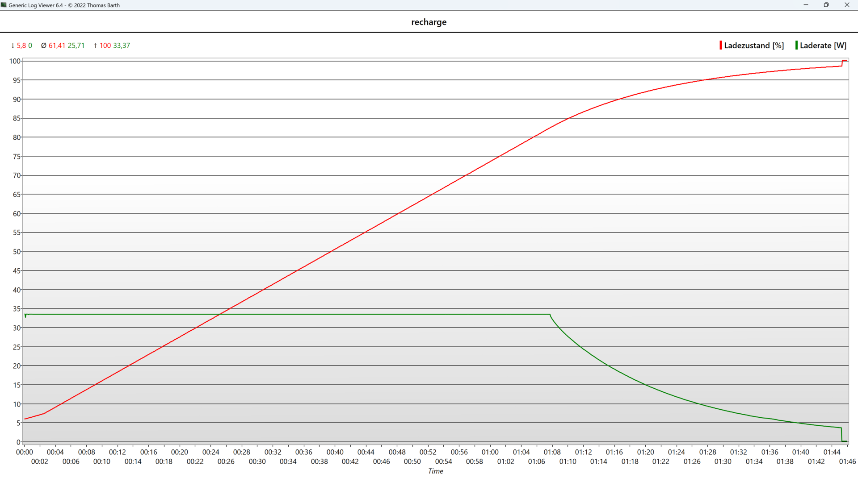Click the maximum up-arrow statistics icon

[x=95, y=46]
